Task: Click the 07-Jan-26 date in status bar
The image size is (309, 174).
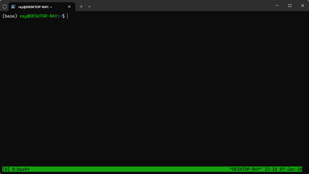Action: 290,169
